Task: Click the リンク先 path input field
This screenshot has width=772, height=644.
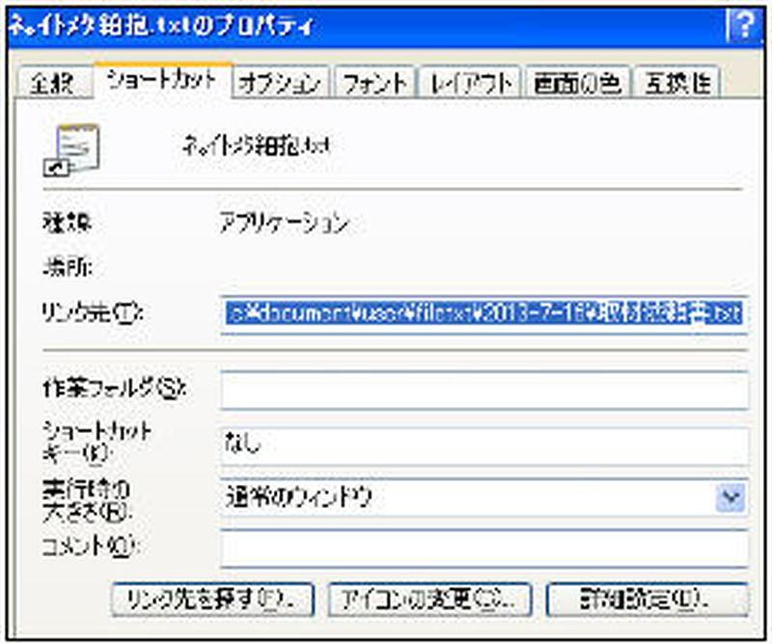Action: 483,313
